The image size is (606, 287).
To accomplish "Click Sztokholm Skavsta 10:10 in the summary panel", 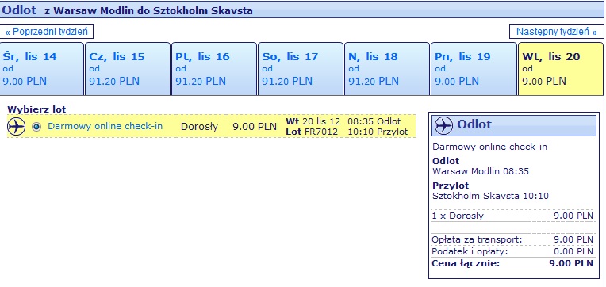I will (x=490, y=196).
